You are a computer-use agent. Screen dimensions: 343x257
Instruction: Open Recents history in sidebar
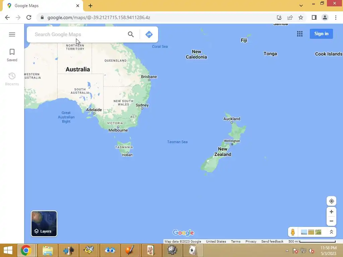pyautogui.click(x=12, y=79)
